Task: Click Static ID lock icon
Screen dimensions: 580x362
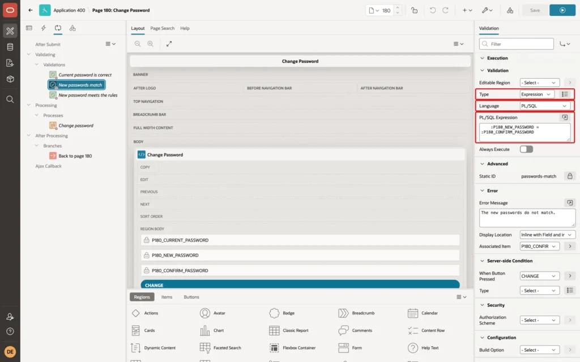Action: coord(570,176)
